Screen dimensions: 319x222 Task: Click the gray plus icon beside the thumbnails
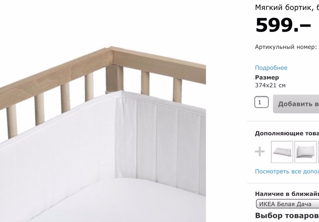point(260,152)
